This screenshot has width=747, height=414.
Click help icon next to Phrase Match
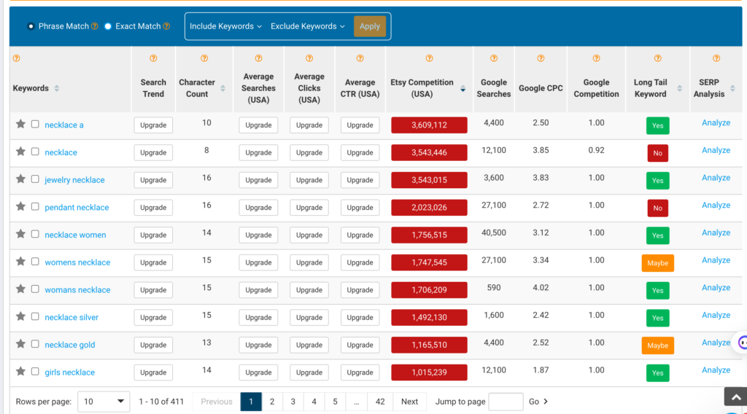coord(95,26)
